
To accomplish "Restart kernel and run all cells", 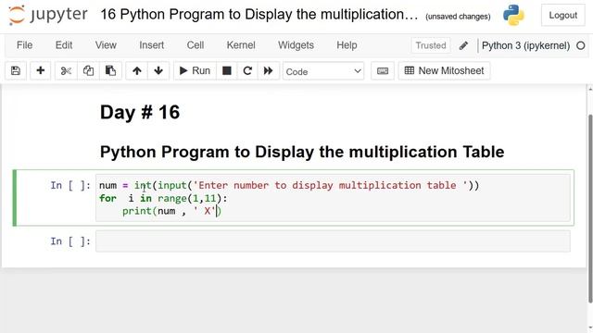I will pyautogui.click(x=269, y=70).
